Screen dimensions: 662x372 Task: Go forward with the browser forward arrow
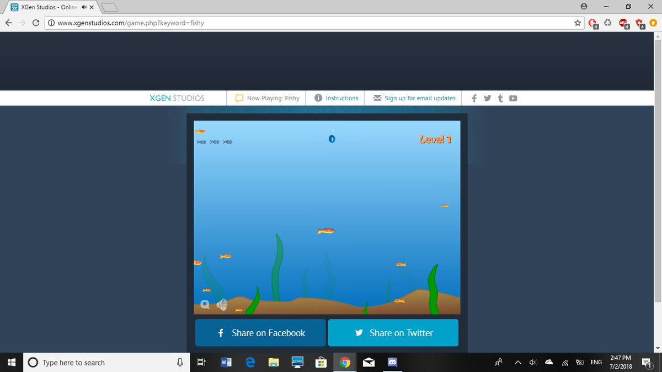pos(22,23)
